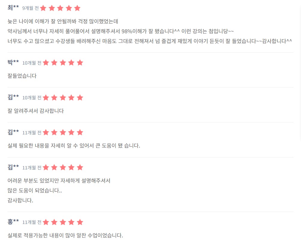Select reviewer name 최**
The width and height of the screenshot is (301, 244).
coord(13,8)
